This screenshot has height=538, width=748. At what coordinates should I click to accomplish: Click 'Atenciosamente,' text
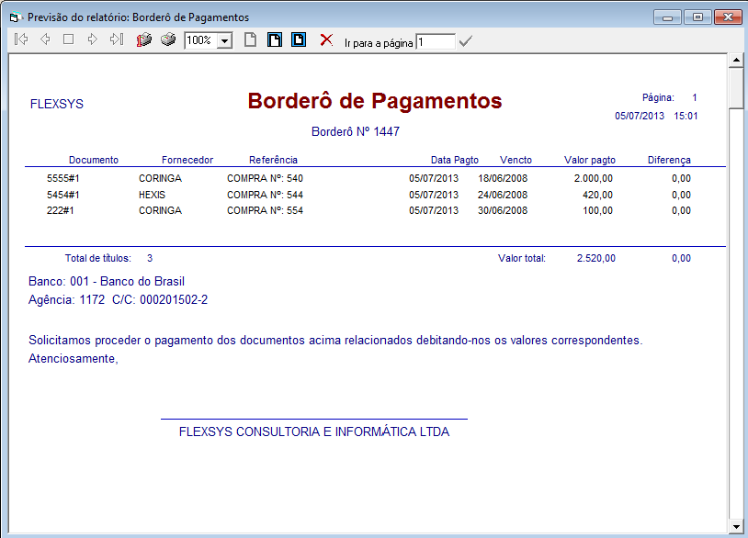coord(74,358)
